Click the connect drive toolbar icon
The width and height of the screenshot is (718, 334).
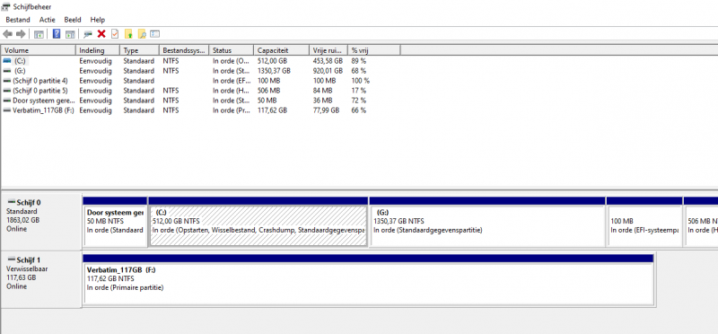(88, 34)
